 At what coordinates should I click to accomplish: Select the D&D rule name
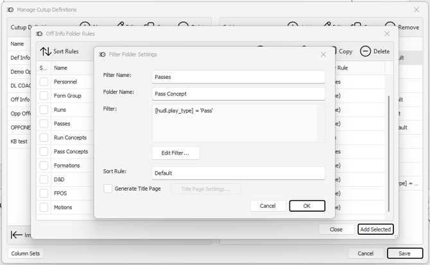click(59, 180)
